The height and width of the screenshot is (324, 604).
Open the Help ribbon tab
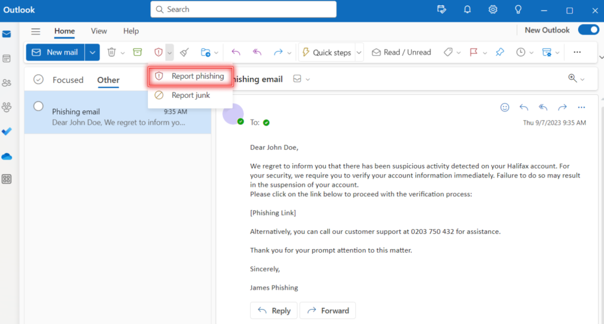[x=131, y=31]
